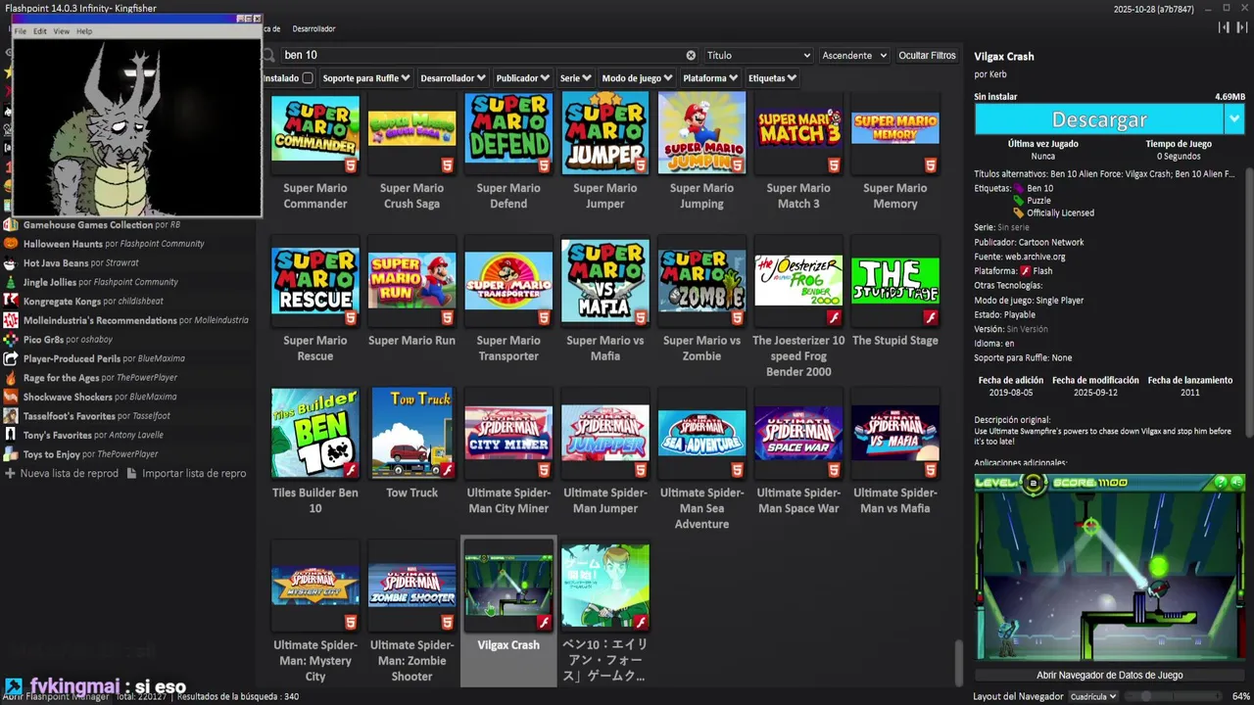Screen dimensions: 1254x705
Task: Click the Descargar download button
Action: click(x=1099, y=119)
